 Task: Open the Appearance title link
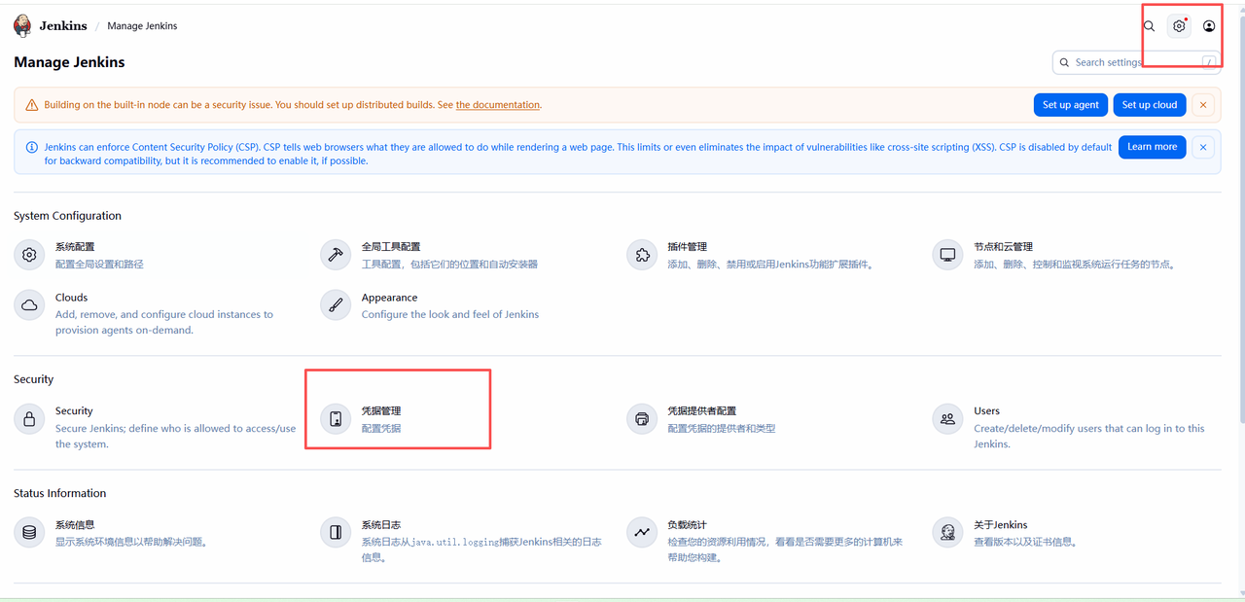coord(390,298)
